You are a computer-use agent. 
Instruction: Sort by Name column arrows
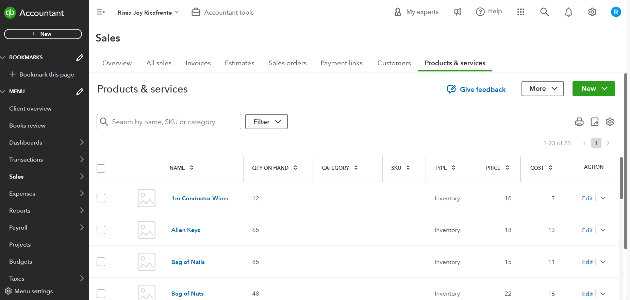(192, 168)
